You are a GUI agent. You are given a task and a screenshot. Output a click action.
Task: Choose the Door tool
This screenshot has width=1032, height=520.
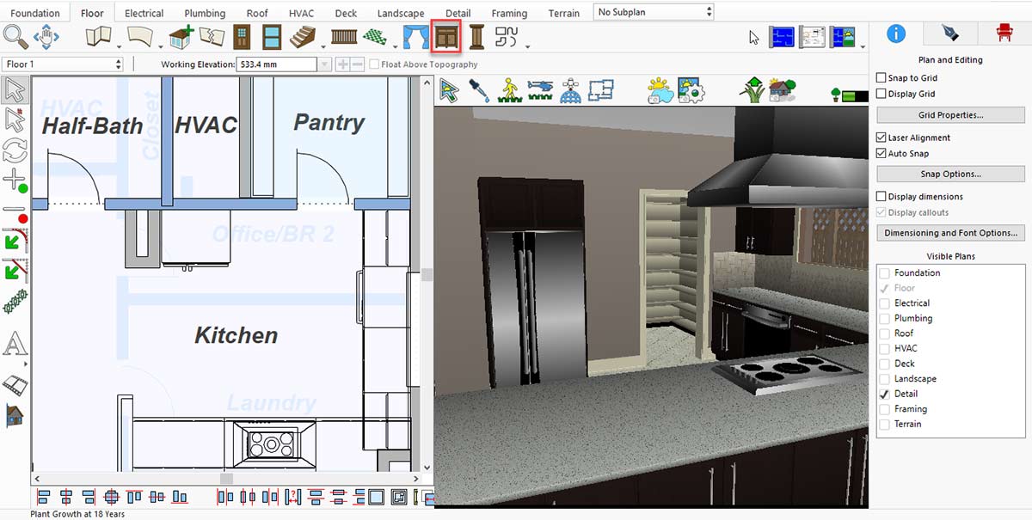(242, 37)
